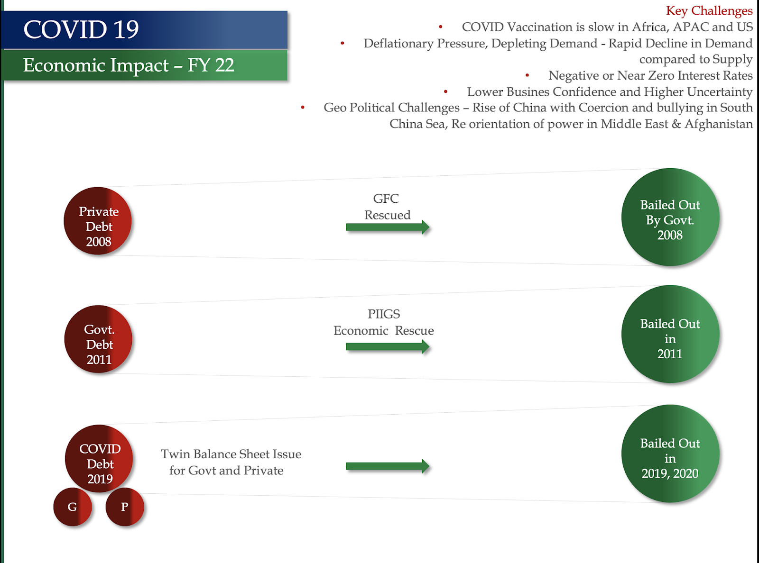Click the COVID 19 blue title banner
759x563 pixels.
144,30
